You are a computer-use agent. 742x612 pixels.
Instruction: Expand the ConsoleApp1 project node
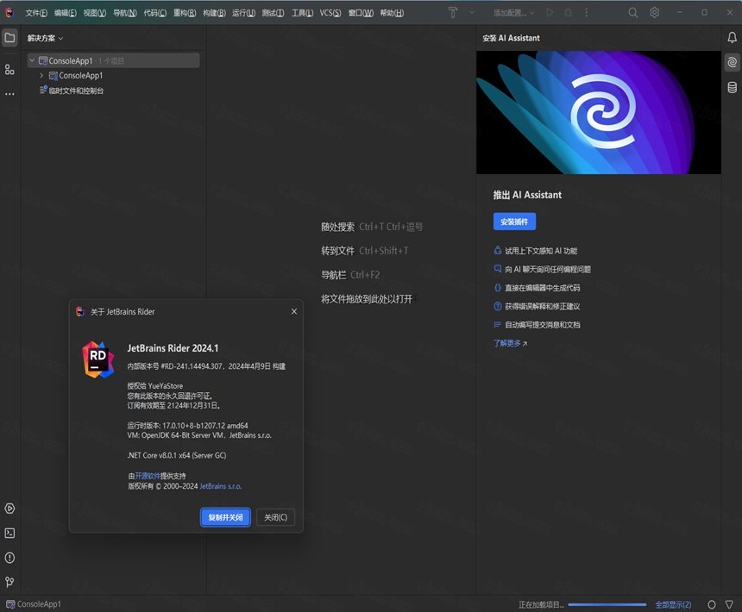41,75
